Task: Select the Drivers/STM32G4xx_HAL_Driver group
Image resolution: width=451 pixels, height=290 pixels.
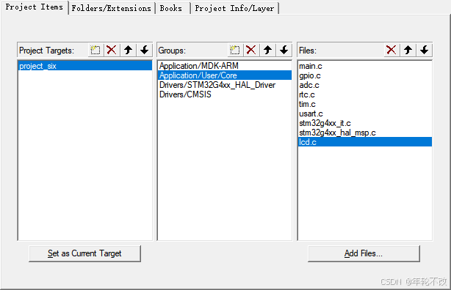Action: tap(224, 85)
